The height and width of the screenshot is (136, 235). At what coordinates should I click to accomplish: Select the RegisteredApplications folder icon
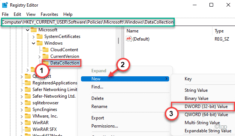point(28,83)
